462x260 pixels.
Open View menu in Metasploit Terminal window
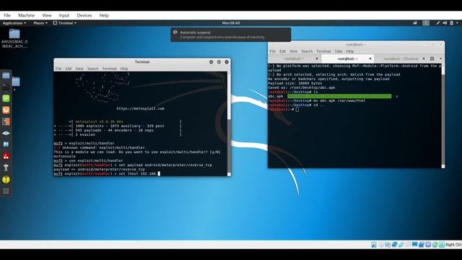point(79,69)
